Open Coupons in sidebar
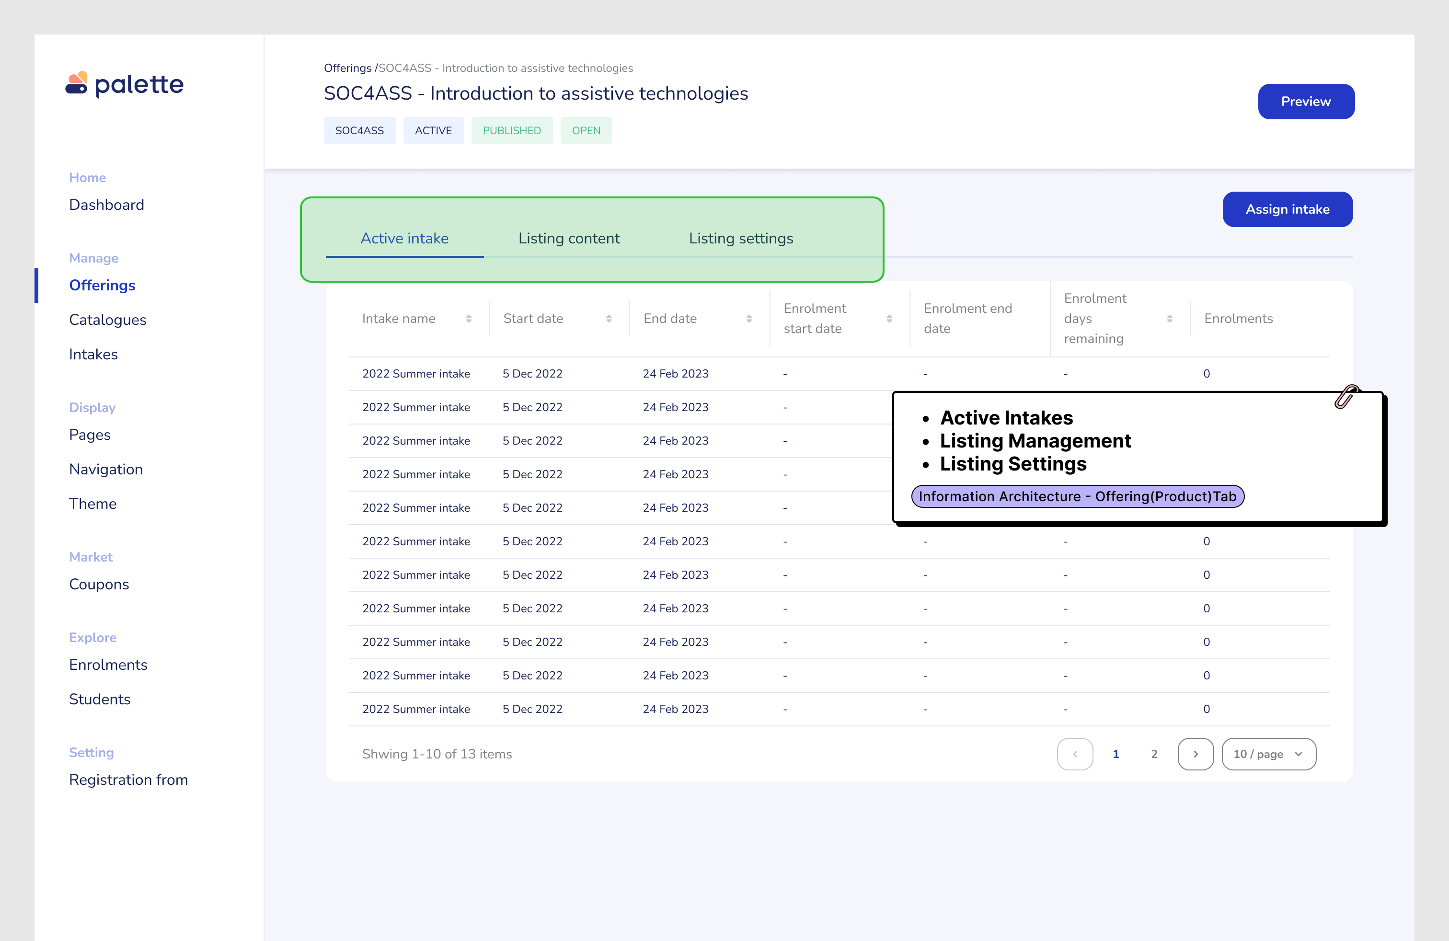Viewport: 1449px width, 941px height. (99, 585)
